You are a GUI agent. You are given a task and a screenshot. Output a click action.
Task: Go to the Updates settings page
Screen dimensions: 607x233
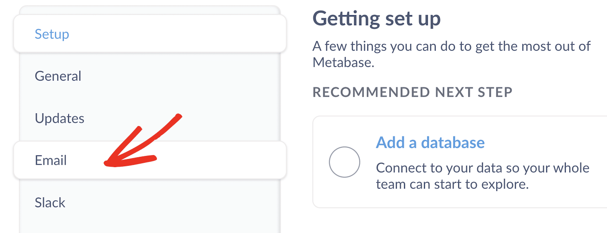pyautogui.click(x=59, y=118)
